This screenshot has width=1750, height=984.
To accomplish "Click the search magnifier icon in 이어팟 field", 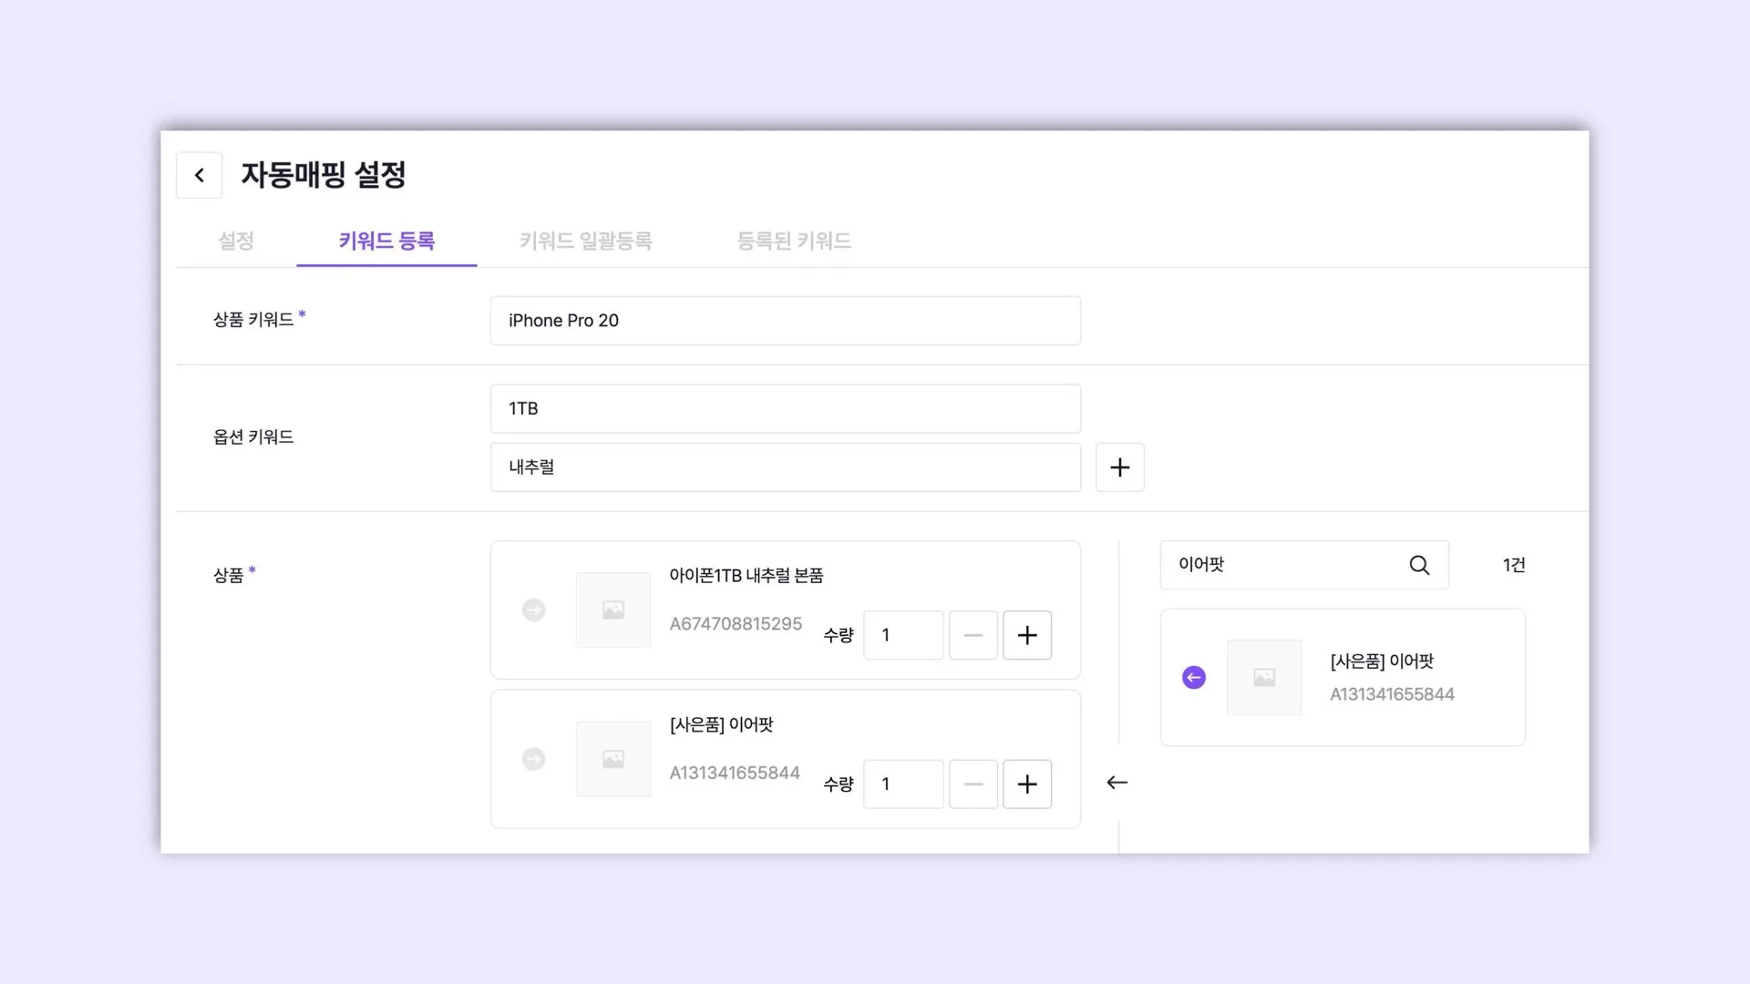I will coord(1419,565).
